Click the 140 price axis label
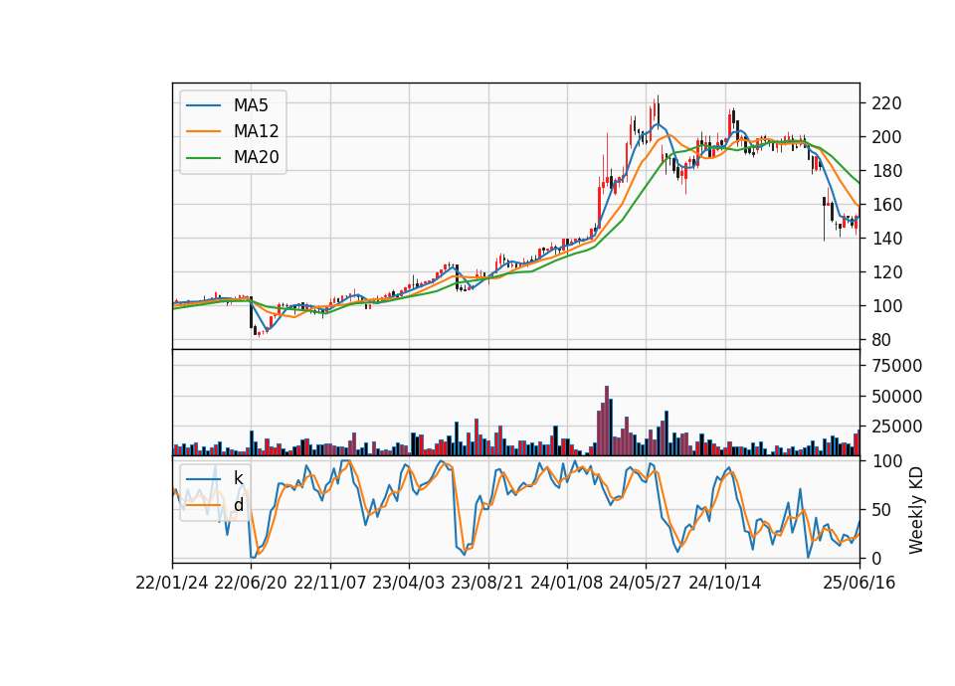Image resolution: width=955 pixels, height=686 pixels. [886, 239]
